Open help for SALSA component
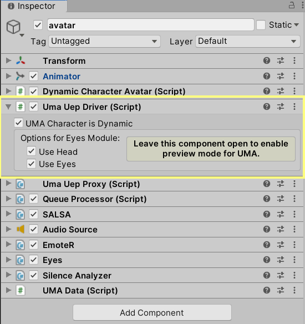Image resolution: width=305 pixels, height=324 pixels. 267,214
